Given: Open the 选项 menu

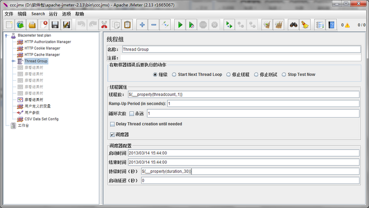Looking at the screenshot, I should click(x=66, y=14).
